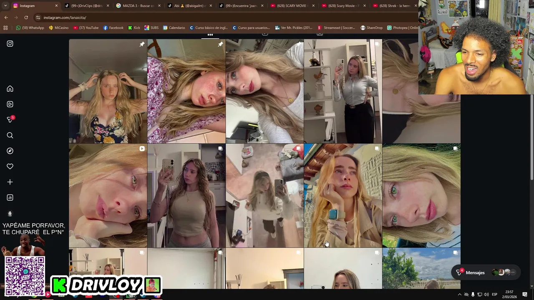Select the Scary Movie - F YouTube tab

point(343,6)
